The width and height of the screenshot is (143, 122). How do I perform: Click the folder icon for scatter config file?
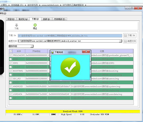pyautogui.click(x=126, y=41)
